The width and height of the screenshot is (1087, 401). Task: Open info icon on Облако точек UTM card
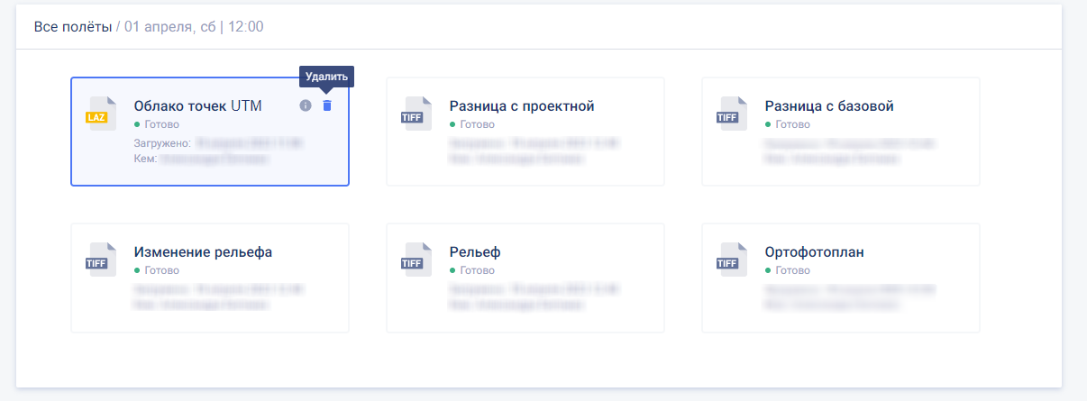[305, 105]
